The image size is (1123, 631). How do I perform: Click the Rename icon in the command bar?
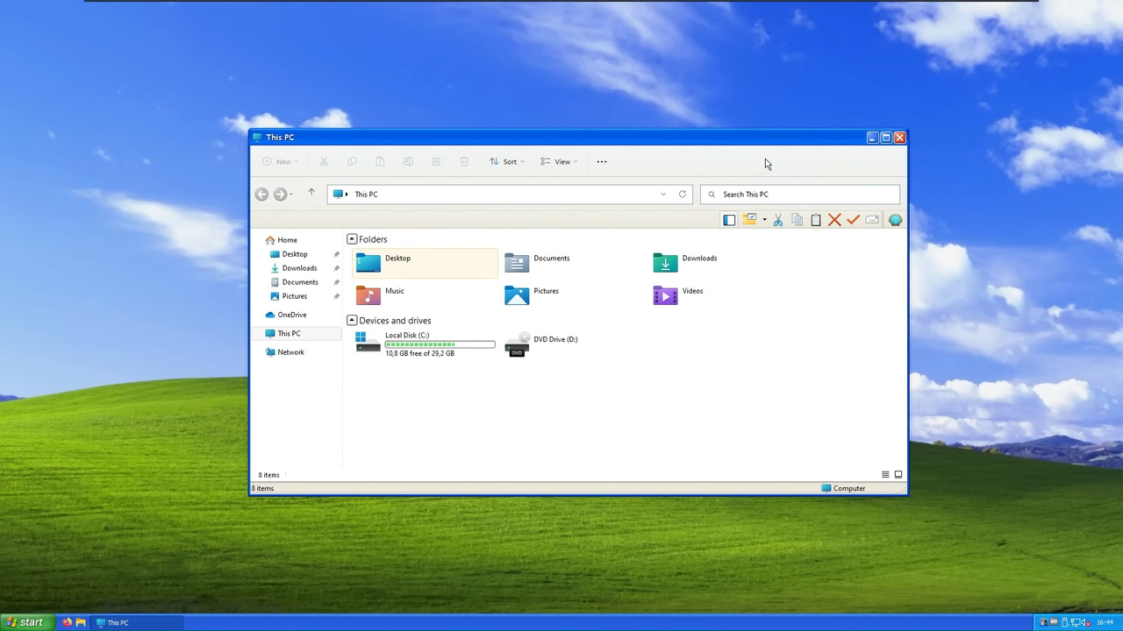click(x=408, y=161)
